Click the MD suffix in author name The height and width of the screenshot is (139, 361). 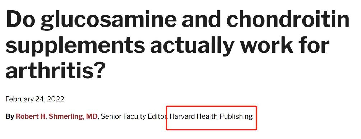pyautogui.click(x=92, y=116)
